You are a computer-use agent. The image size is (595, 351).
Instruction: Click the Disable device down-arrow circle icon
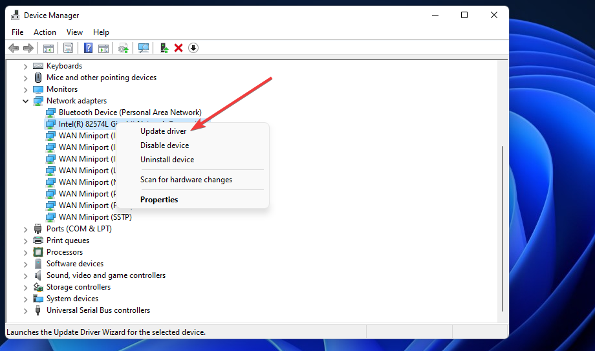coord(193,48)
